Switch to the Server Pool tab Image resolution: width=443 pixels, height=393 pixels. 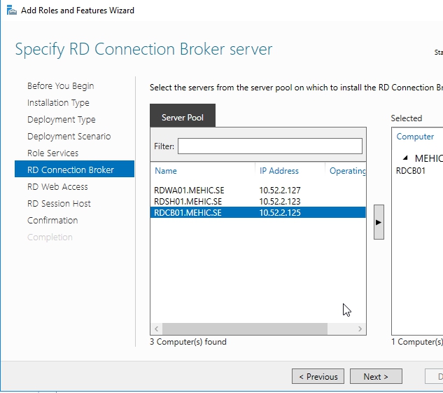(183, 118)
